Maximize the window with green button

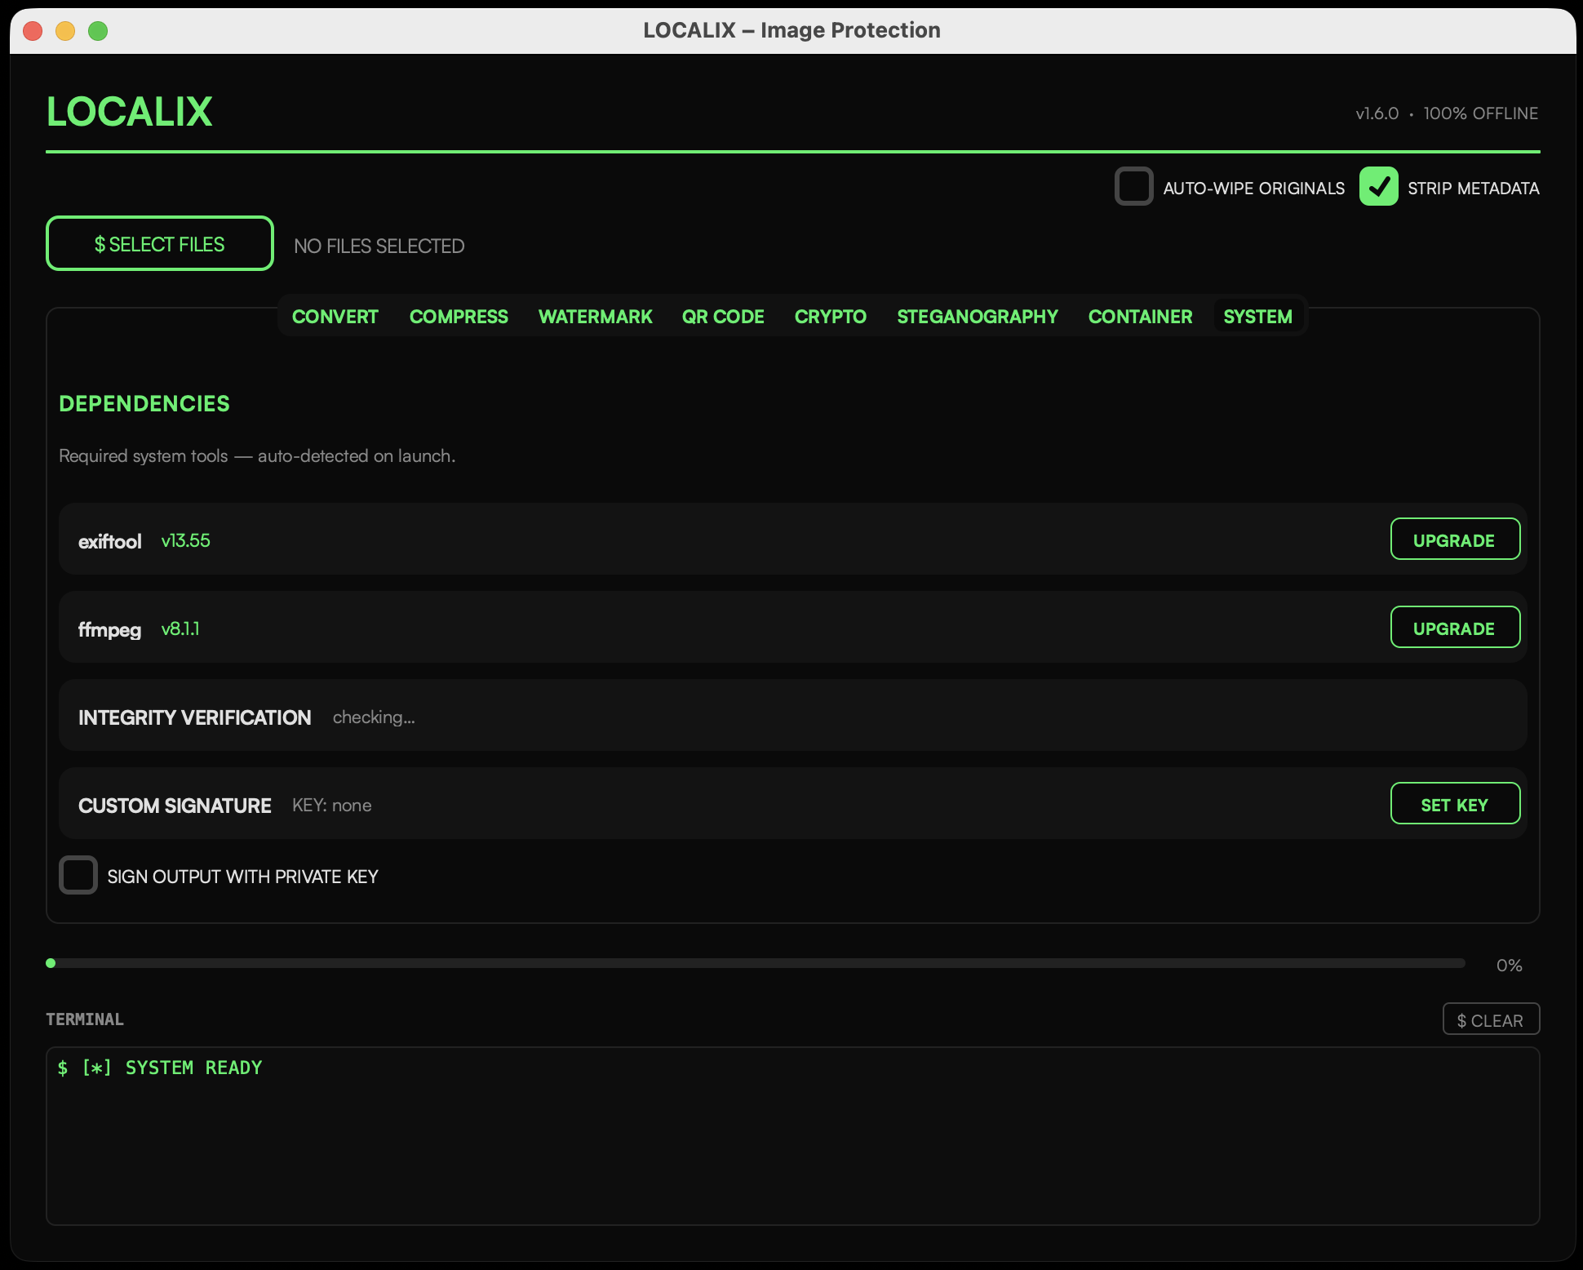98,31
